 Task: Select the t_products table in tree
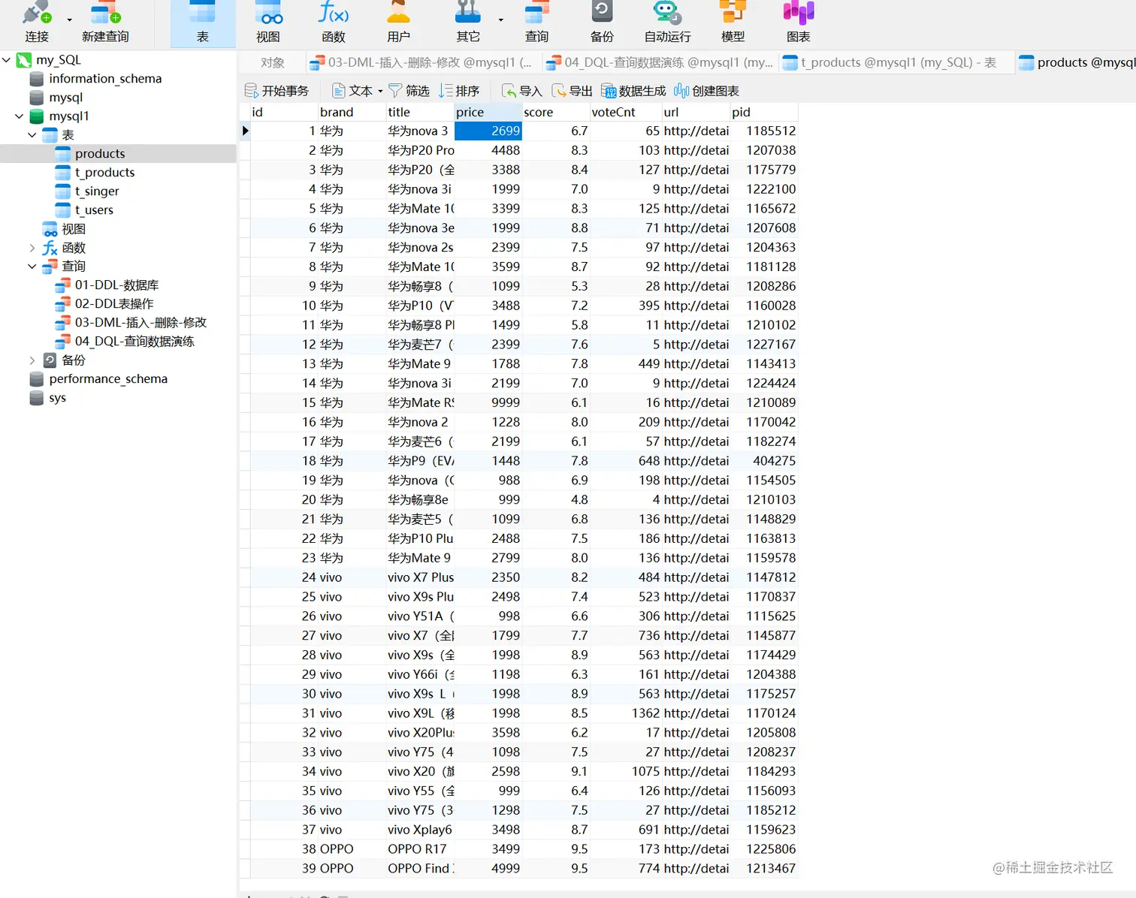click(104, 173)
